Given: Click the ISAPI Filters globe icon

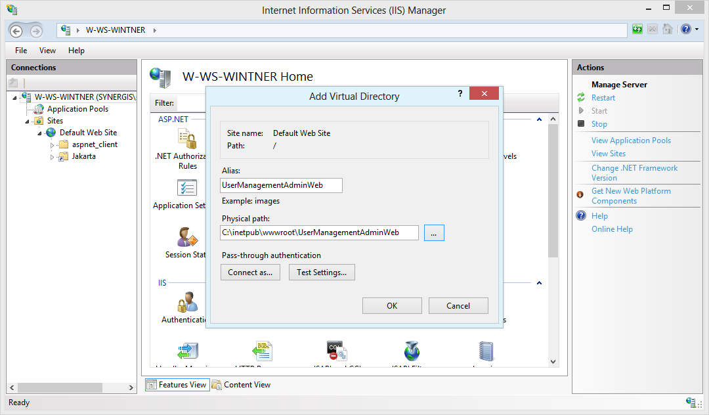Looking at the screenshot, I should [411, 350].
